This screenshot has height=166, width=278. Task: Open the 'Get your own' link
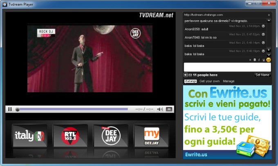[x=210, y=81]
